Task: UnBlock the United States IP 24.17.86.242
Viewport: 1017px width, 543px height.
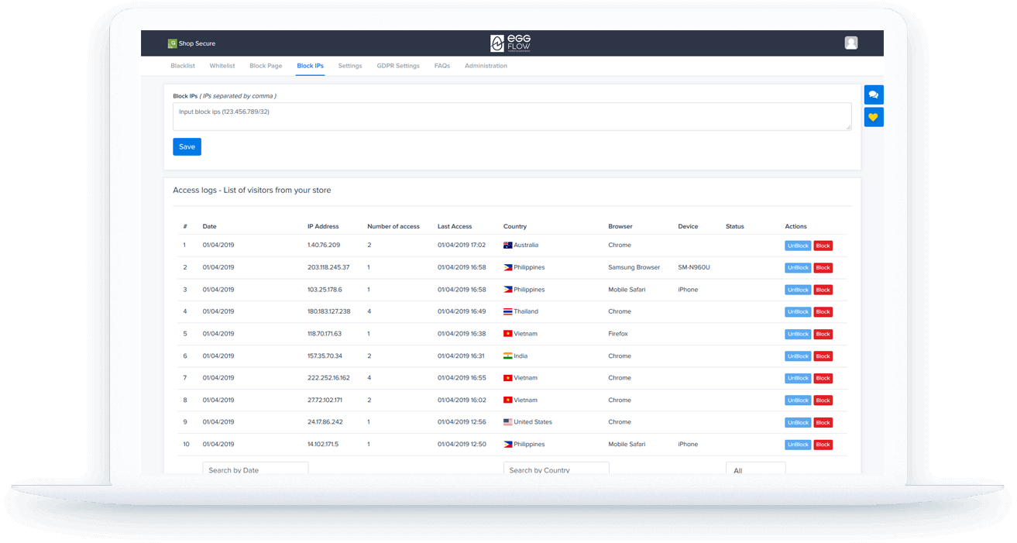Action: 798,423
